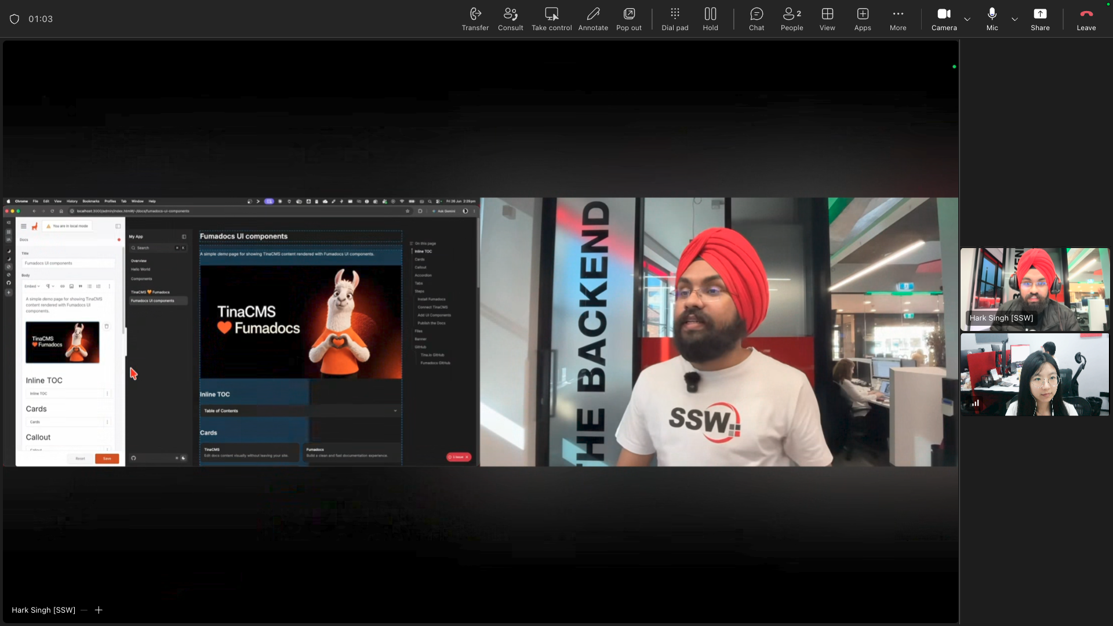Open the Apps menu
Viewport: 1113px width, 626px height.
pyautogui.click(x=863, y=19)
